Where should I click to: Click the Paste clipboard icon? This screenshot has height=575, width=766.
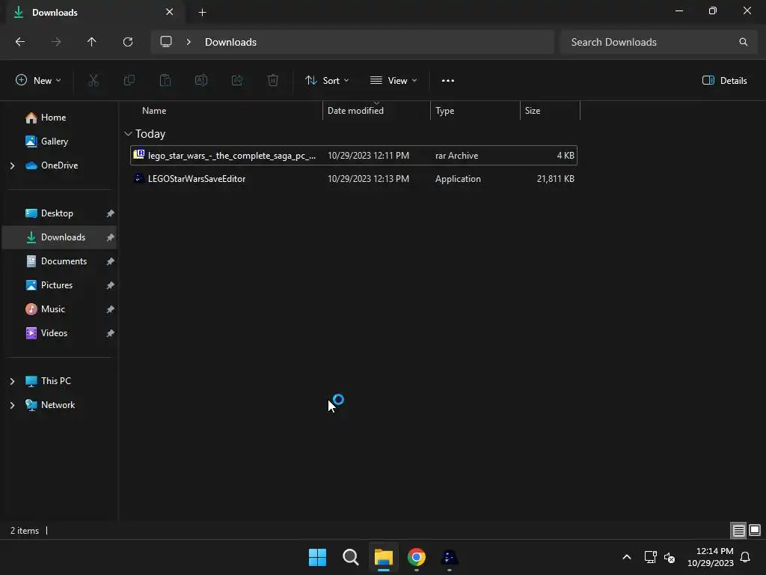[165, 81]
